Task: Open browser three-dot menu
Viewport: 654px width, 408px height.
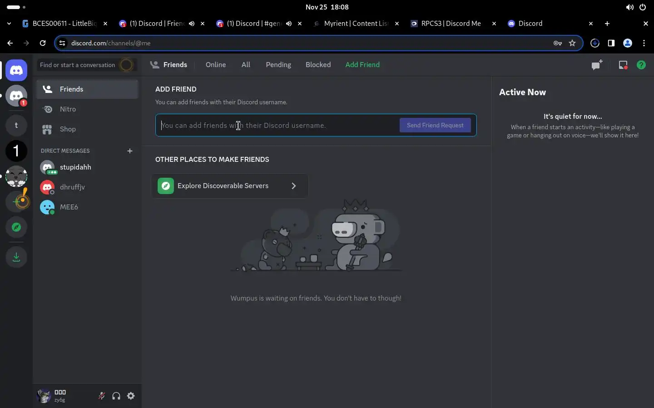Action: point(644,43)
